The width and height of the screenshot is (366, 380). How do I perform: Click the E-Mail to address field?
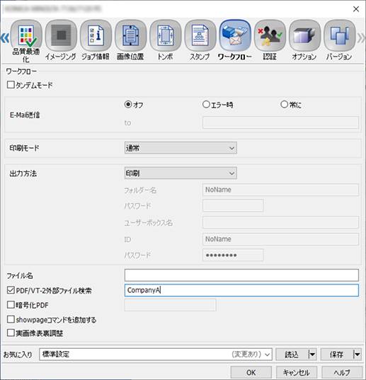[280, 122]
